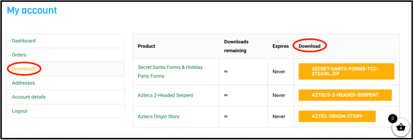Image resolution: width=414 pixels, height=140 pixels.
Task: Download AZTEC-ORIGIN-STORY file
Action: [337, 116]
